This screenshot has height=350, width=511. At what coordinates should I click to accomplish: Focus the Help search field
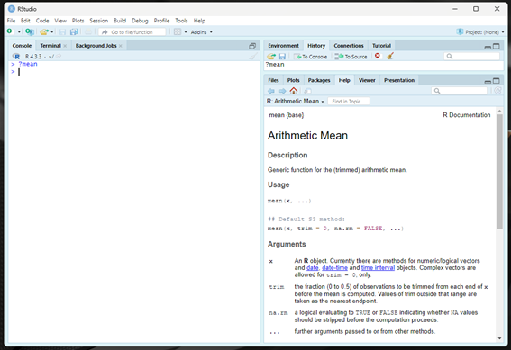coord(459,91)
